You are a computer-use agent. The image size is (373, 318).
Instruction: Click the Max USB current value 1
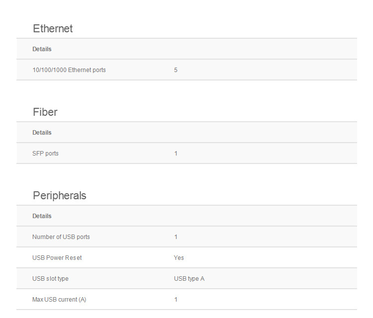click(x=176, y=300)
